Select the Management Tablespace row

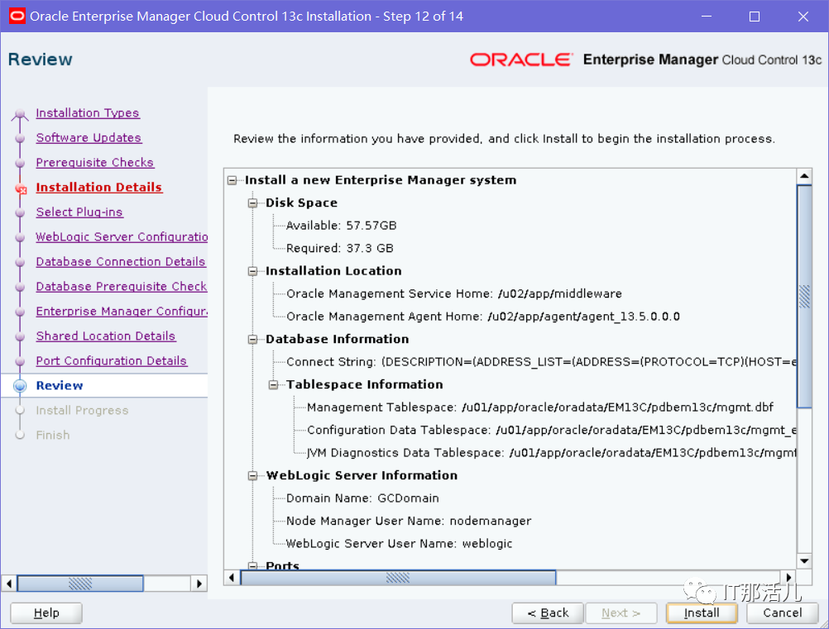(540, 407)
